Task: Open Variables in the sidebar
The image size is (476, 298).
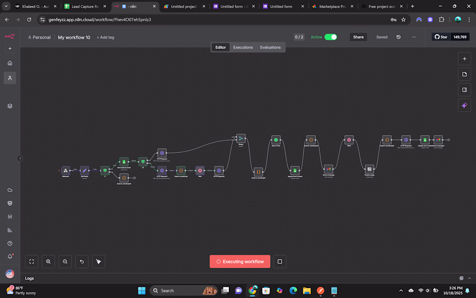Action: pos(10,217)
